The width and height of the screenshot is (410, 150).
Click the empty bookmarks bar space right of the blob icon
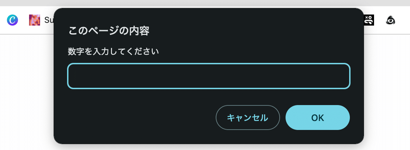(403, 20)
